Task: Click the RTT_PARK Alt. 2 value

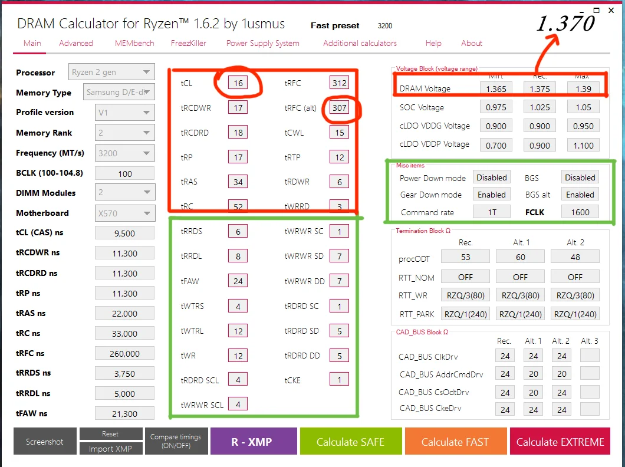Action: coord(575,314)
